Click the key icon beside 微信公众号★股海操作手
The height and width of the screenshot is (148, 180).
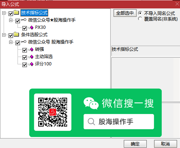[23, 20]
